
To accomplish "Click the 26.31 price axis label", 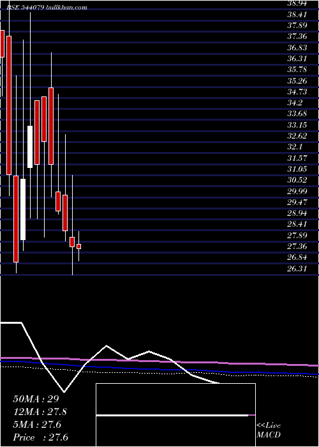I will click(297, 269).
